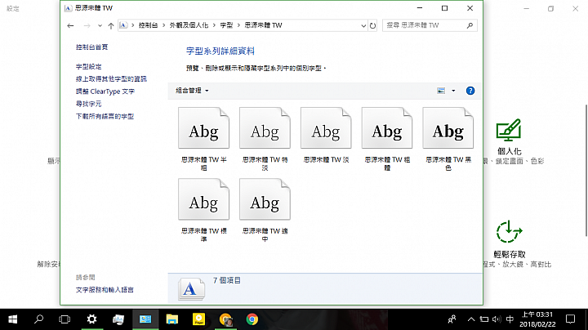Click the 字型系列詳細資料 heading
588x330 pixels.
[220, 51]
